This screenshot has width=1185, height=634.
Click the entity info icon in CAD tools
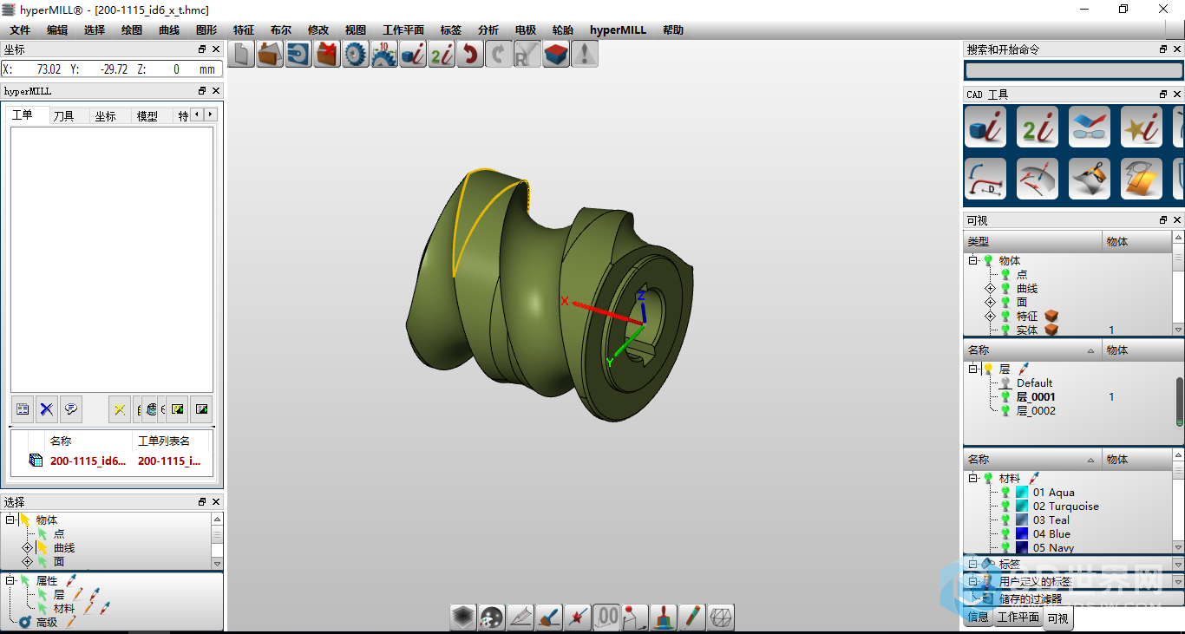click(x=985, y=127)
